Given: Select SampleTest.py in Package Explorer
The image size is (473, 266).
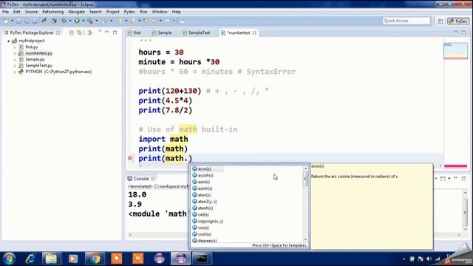Looking at the screenshot, I should (x=38, y=66).
